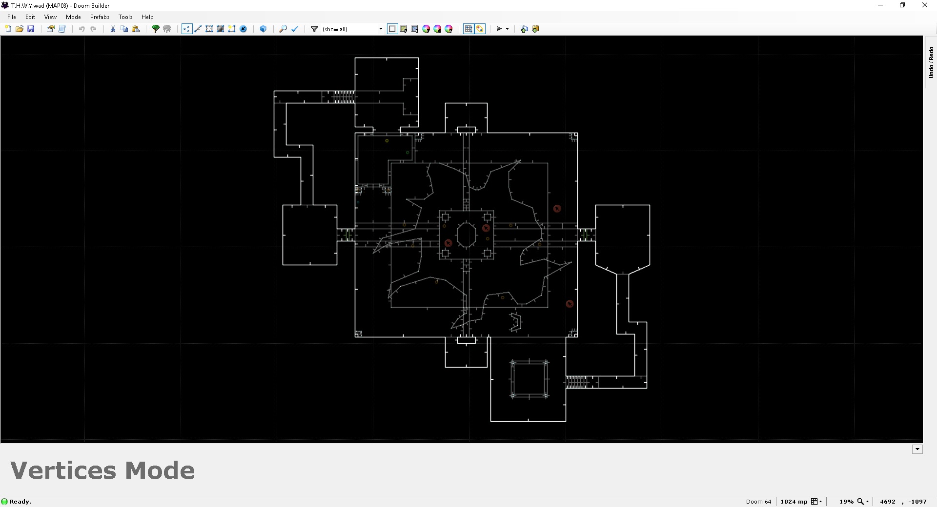Select the Linedefs mode tool
This screenshot has height=507, width=937.
(x=198, y=29)
